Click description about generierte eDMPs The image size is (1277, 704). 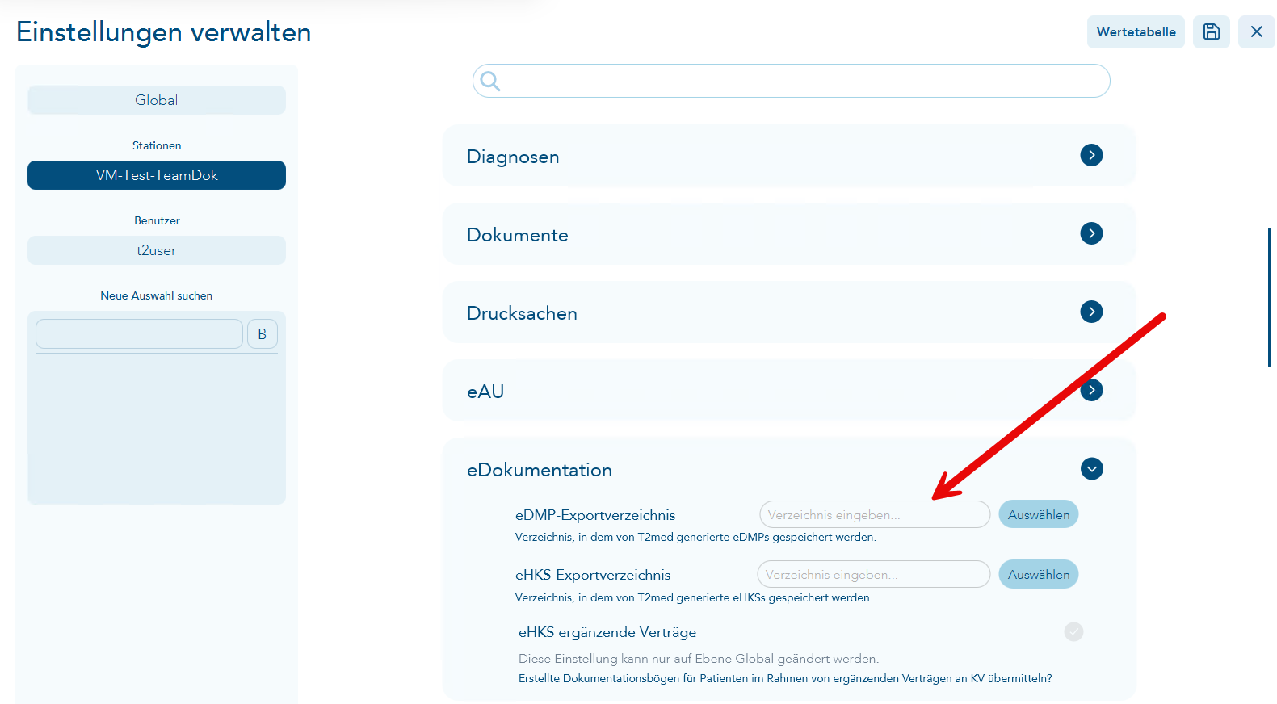coord(695,537)
